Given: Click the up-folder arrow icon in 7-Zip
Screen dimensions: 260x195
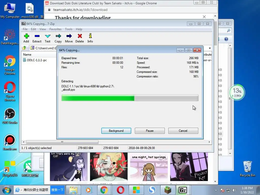Looking at the screenshot, I should 24,48.
